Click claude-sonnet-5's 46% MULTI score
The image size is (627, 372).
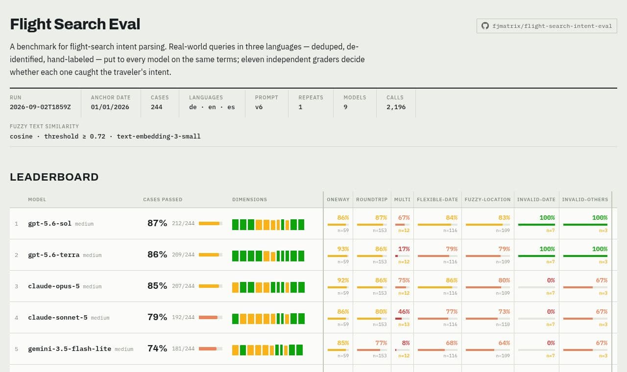point(404,312)
